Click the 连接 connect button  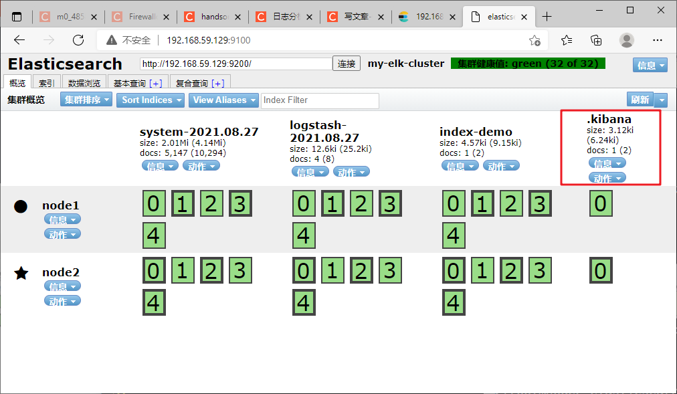point(347,64)
